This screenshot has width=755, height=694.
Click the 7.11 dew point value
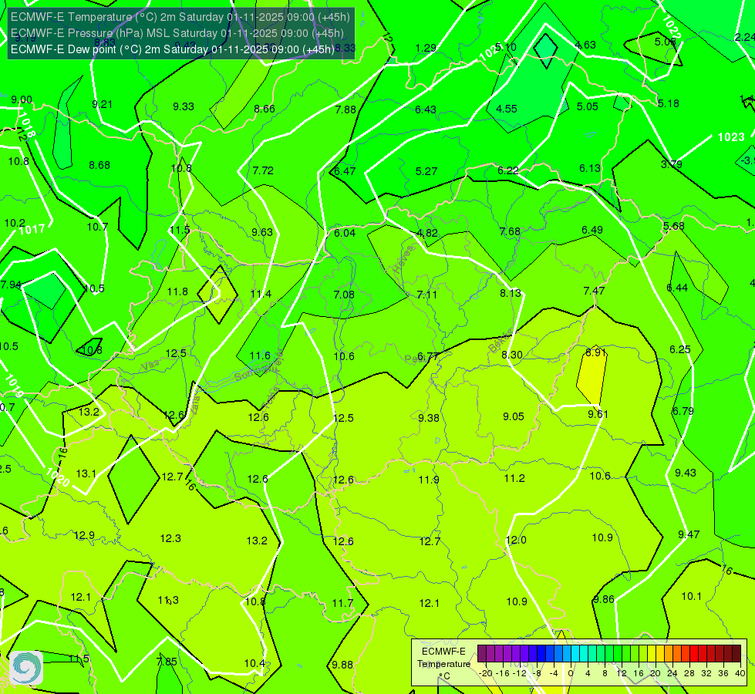click(x=426, y=295)
